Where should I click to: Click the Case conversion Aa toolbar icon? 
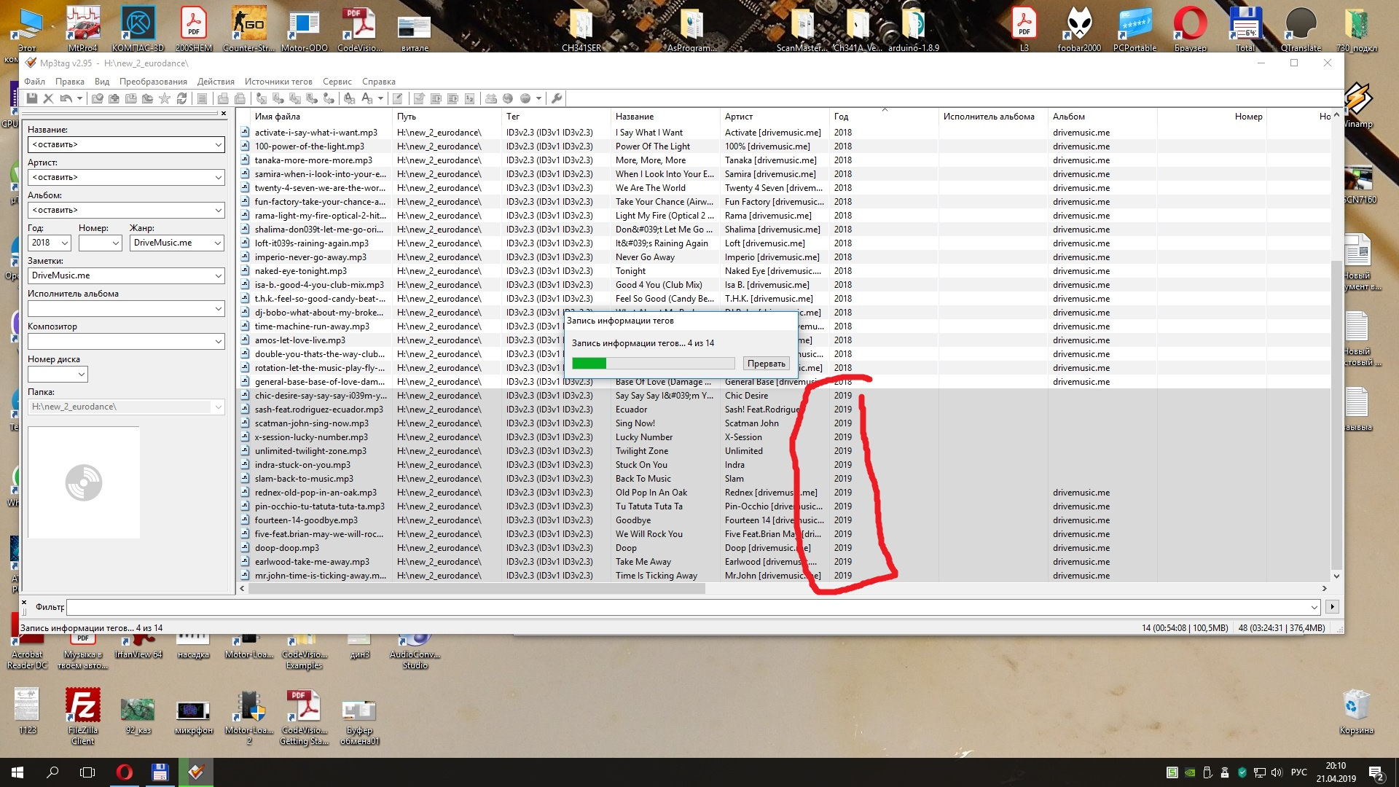367,98
